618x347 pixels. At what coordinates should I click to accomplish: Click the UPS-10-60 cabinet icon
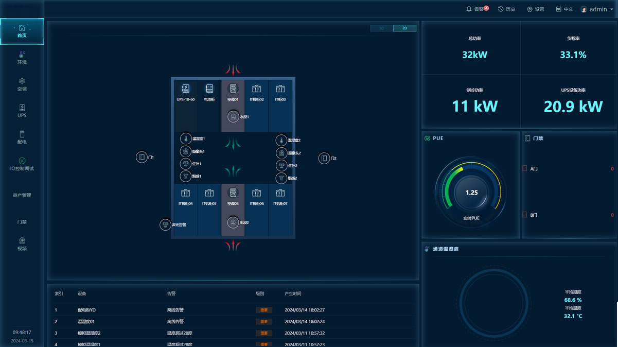185,89
